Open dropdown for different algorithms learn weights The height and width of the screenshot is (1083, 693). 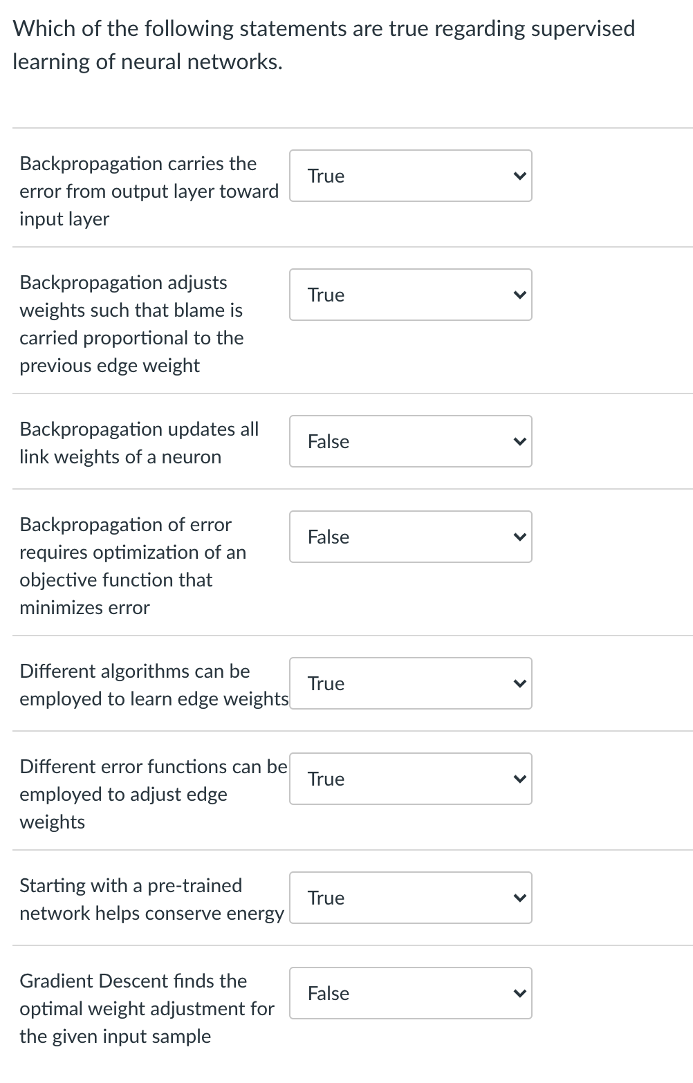click(x=410, y=683)
